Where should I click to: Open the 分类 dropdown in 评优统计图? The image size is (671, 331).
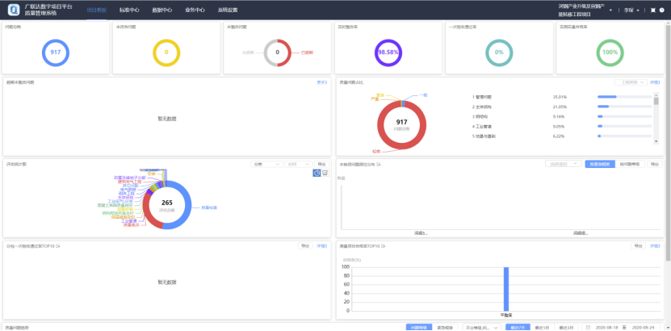[x=266, y=164]
